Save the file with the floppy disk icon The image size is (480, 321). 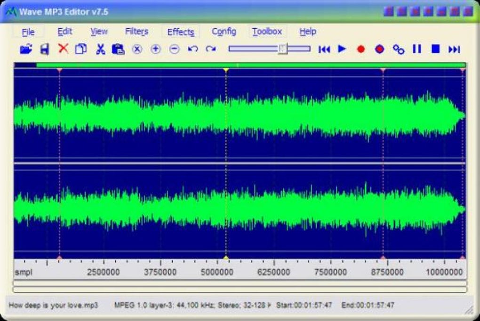pos(45,49)
